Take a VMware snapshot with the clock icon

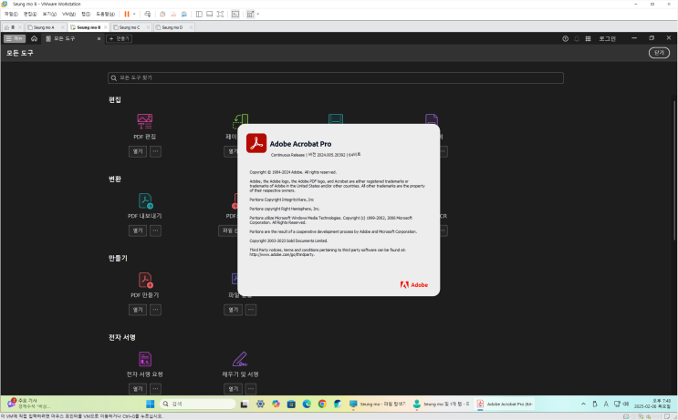(x=162, y=14)
